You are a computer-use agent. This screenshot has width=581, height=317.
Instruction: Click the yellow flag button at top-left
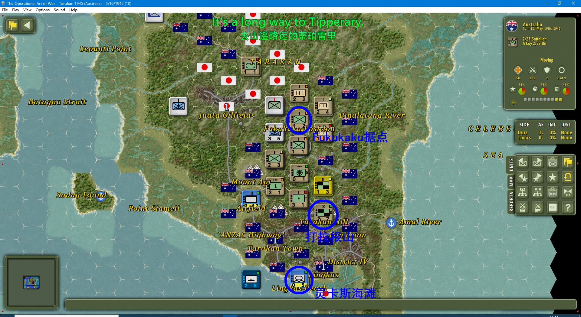[13, 25]
